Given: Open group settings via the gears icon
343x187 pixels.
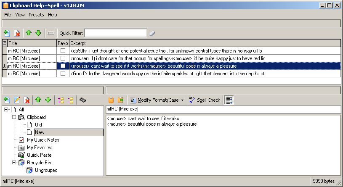Looking at the screenshot, I should (x=82, y=100).
